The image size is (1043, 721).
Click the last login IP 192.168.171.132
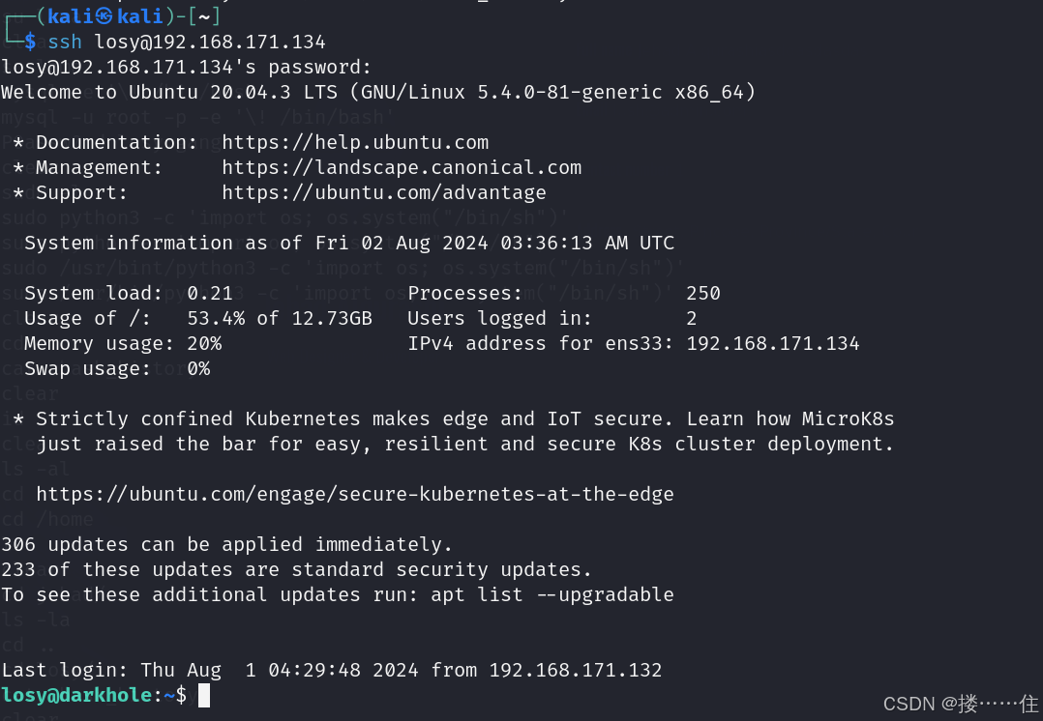[x=575, y=670]
